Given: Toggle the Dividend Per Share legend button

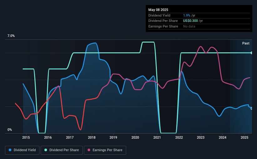Looking at the screenshot, I should tap(62, 150).
